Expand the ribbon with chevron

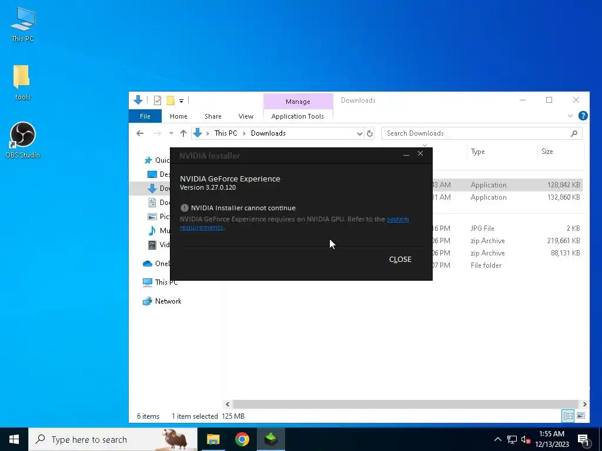coord(570,116)
